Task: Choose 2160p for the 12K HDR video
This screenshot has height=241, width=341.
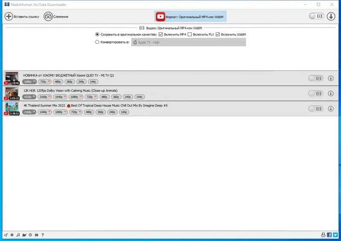Action: [45, 97]
